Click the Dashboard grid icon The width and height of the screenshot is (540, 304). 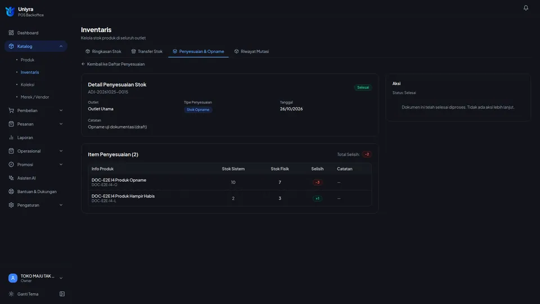[11, 33]
